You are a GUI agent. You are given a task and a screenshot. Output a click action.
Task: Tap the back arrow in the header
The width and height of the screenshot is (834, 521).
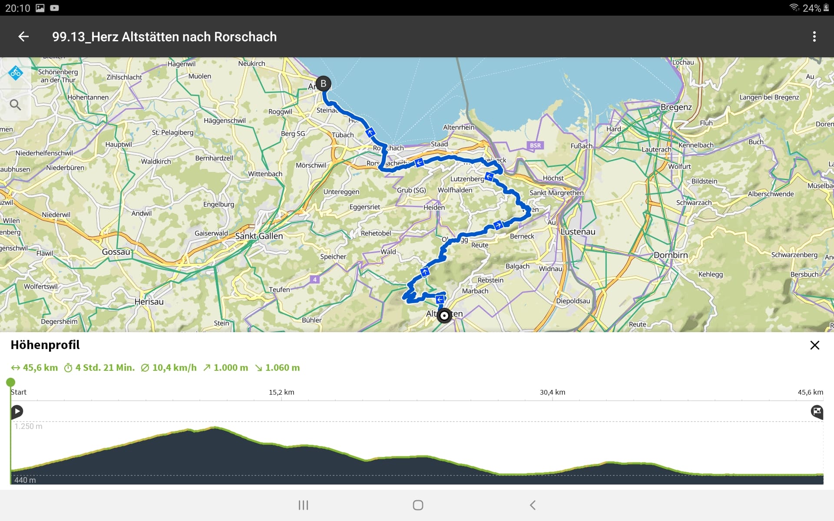(23, 37)
